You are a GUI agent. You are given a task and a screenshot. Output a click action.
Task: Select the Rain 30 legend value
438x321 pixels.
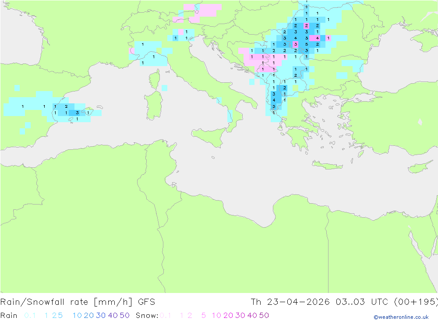point(101,315)
